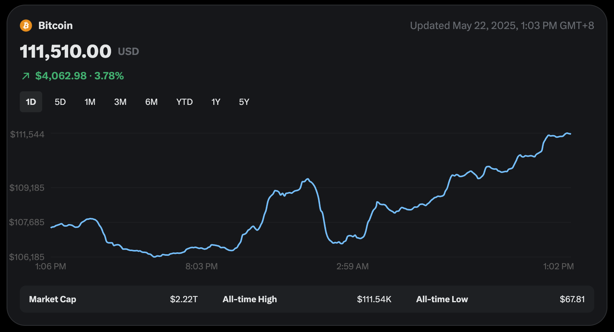614x332 pixels.
Task: Select the 1D time range tab
Action: pos(31,102)
